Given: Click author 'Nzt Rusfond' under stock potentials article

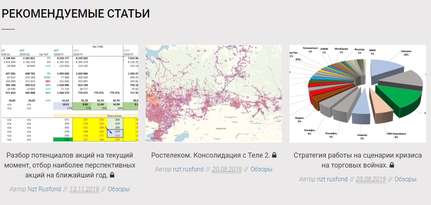Looking at the screenshot, I should tap(44, 189).
